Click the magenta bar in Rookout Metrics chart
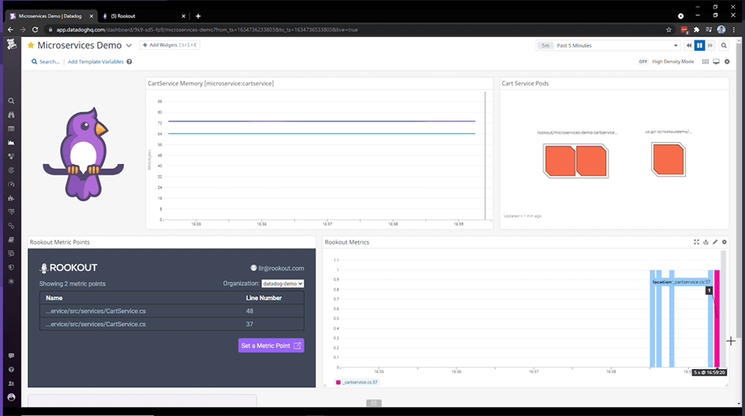The height and width of the screenshot is (416, 745). (717, 318)
